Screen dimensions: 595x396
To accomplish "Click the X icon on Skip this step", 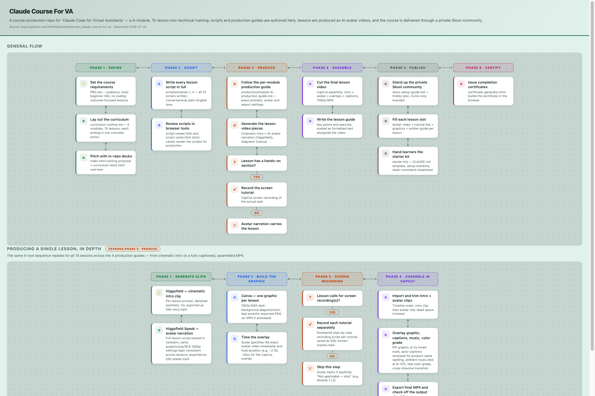I will (310, 368).
